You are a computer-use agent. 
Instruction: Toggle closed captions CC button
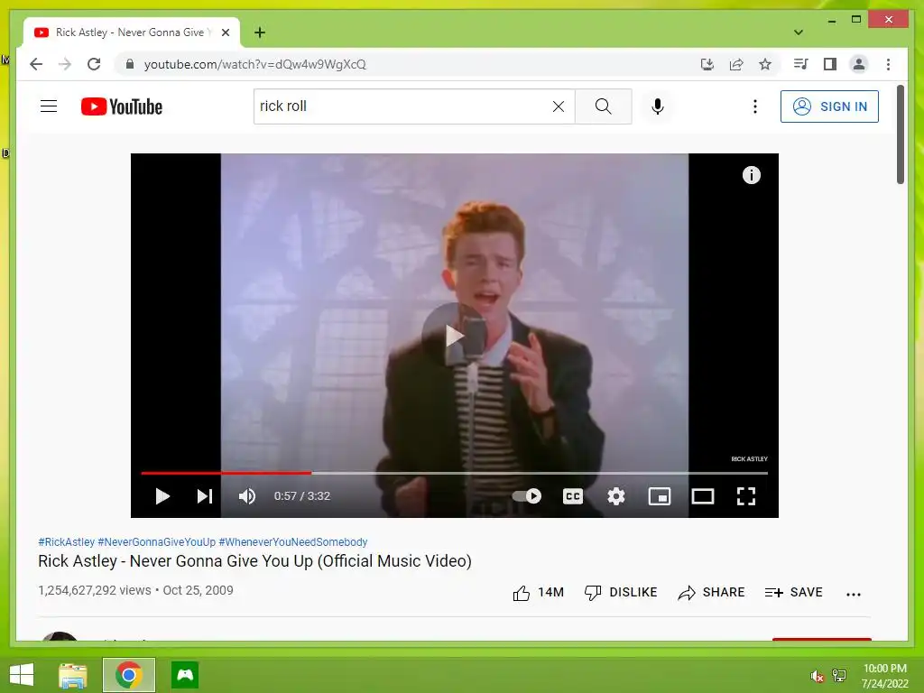[573, 496]
